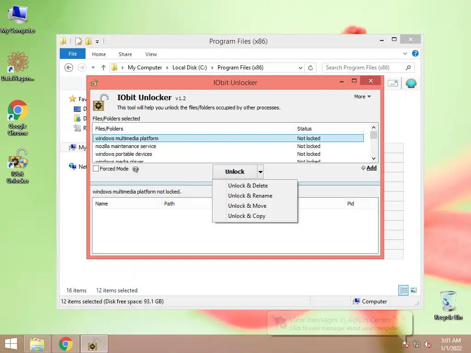Screen dimensions: 471x353
Task: Open address bar history dropdown
Action: tap(300, 68)
